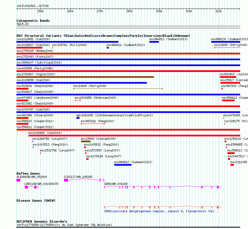The image size is (248, 229).
Task: Click Cri du Chat Syndrome DECIPHER entry
Action: pyautogui.click(x=64, y=225)
